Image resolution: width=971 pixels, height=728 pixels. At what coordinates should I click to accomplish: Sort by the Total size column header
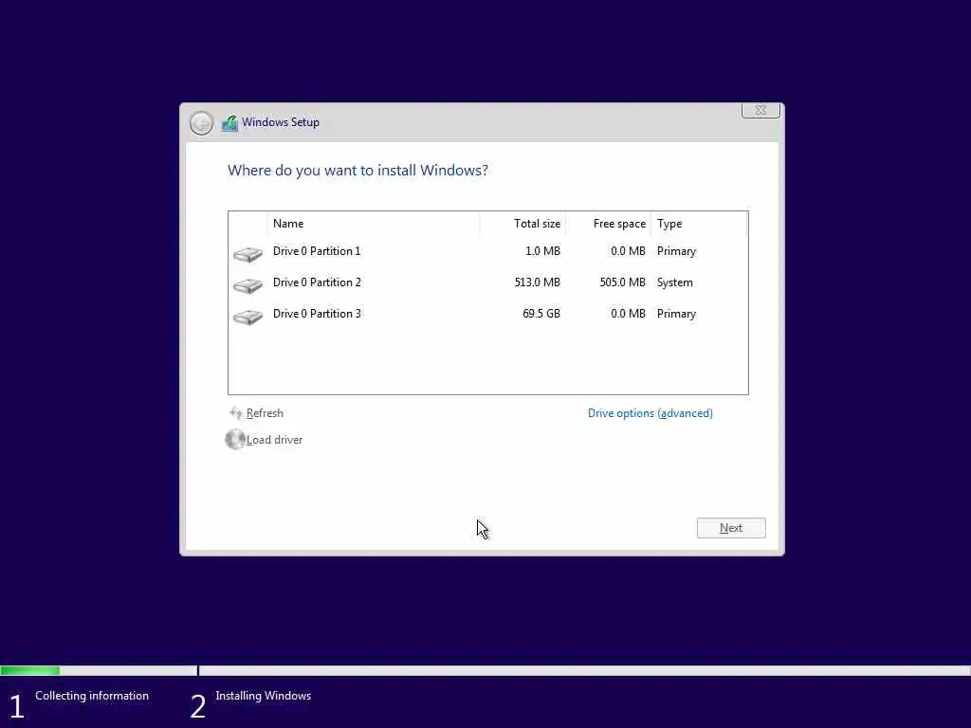(x=522, y=224)
